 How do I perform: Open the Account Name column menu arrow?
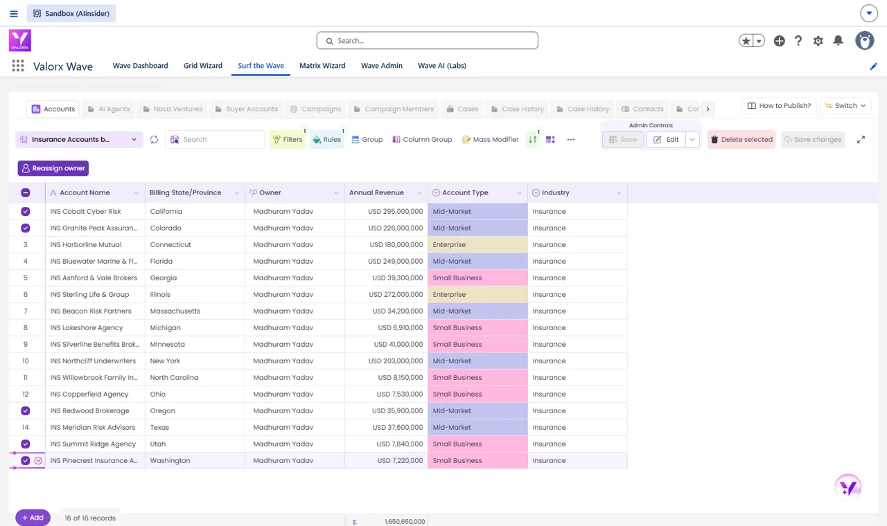[137, 193]
